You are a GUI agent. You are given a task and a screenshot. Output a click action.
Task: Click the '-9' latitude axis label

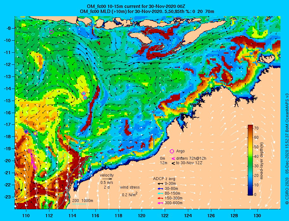9,29
